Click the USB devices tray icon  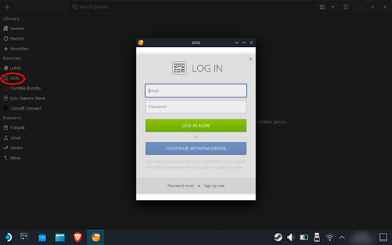tap(317, 237)
